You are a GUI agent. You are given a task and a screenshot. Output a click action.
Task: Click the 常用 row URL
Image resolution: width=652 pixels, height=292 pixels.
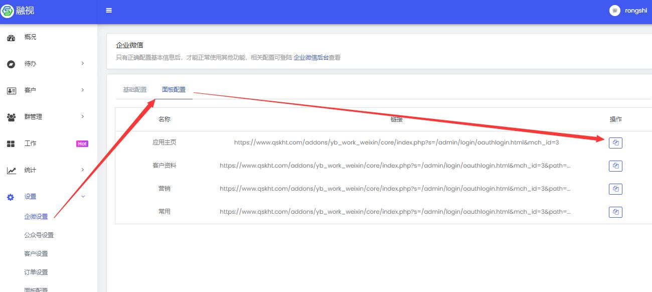point(395,212)
